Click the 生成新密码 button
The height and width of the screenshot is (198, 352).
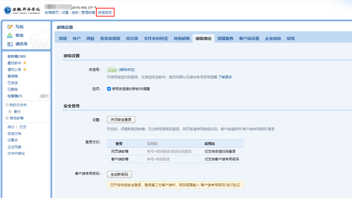[x=119, y=174]
